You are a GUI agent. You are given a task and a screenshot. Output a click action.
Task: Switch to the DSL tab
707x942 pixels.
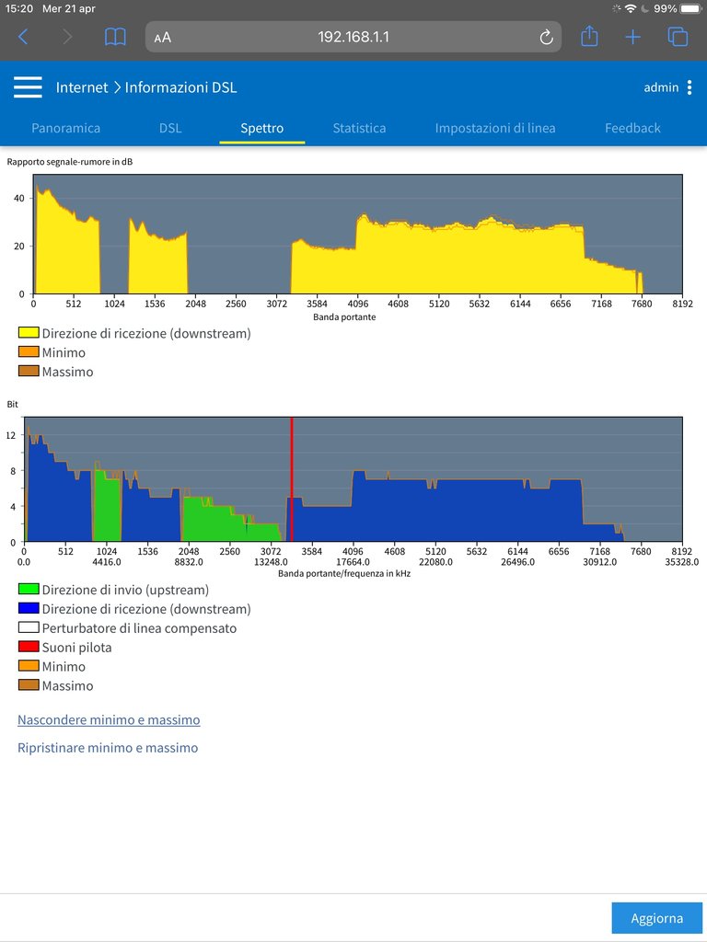[x=170, y=128]
